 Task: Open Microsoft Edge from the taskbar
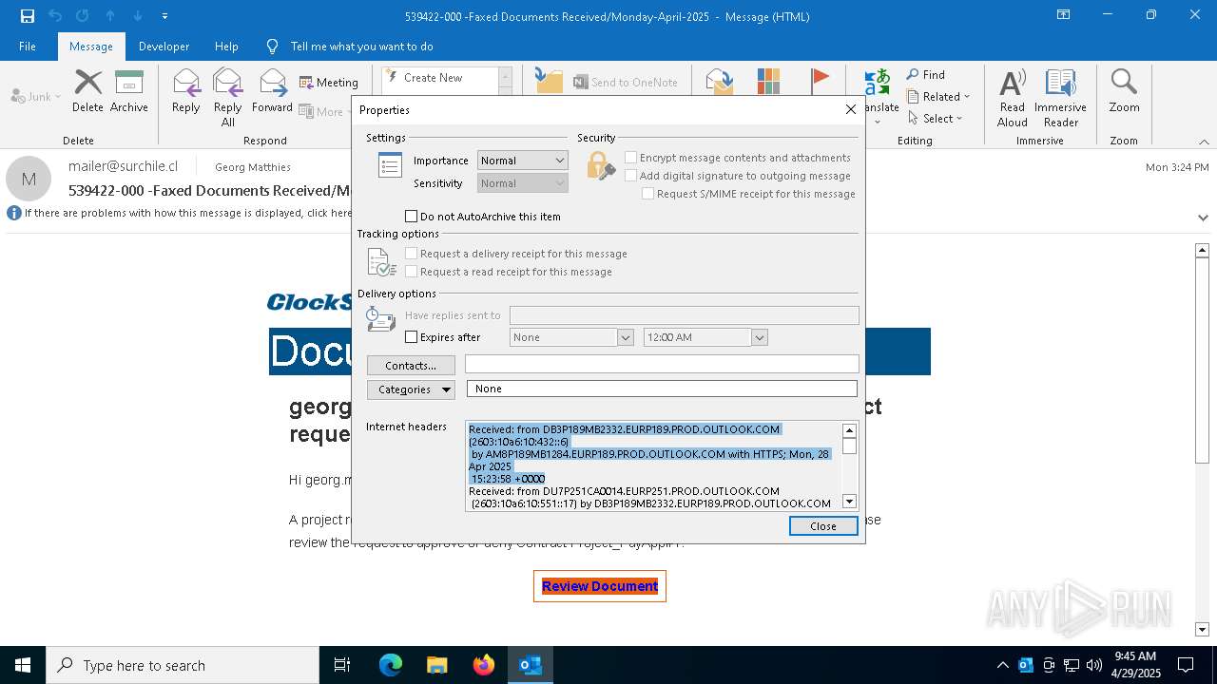(391, 665)
